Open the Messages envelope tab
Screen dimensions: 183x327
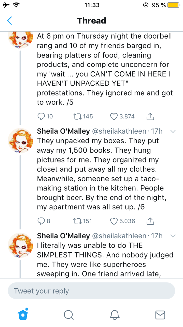(x=160, y=315)
